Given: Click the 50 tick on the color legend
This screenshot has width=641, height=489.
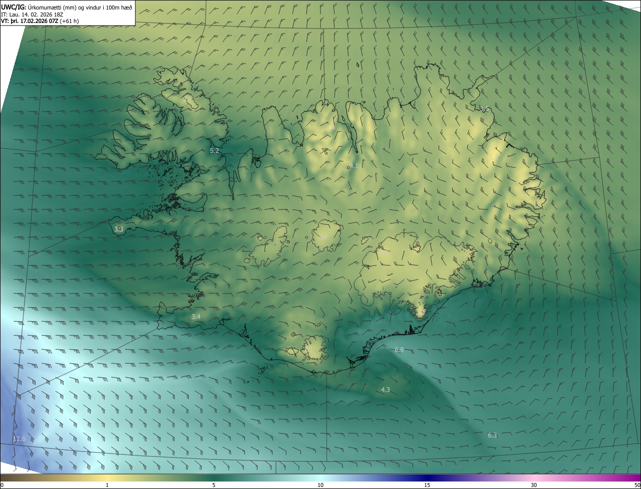Looking at the screenshot, I should (637, 485).
